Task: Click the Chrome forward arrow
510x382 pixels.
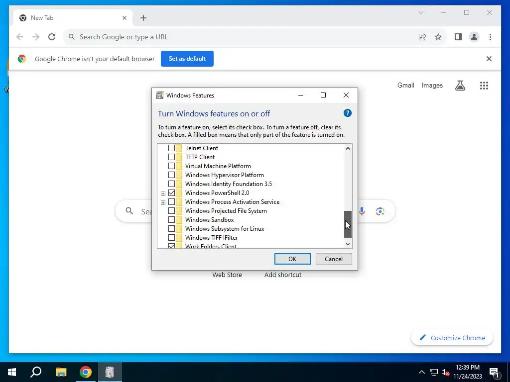Action: (36, 37)
